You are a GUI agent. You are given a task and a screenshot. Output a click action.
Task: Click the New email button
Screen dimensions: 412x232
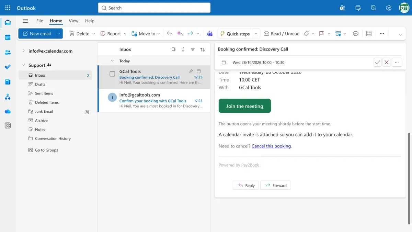click(x=37, y=34)
